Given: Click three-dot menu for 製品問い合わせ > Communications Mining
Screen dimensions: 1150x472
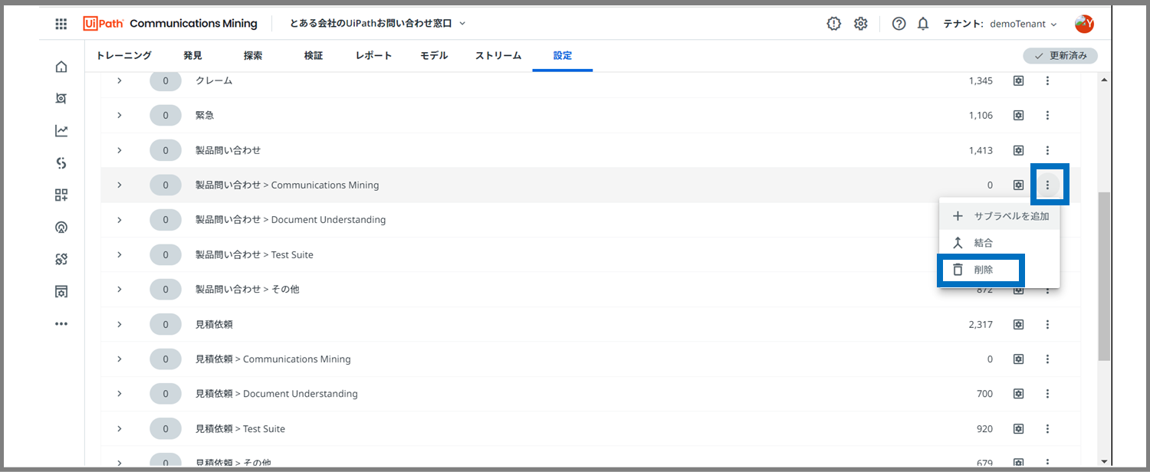Looking at the screenshot, I should click(x=1047, y=185).
